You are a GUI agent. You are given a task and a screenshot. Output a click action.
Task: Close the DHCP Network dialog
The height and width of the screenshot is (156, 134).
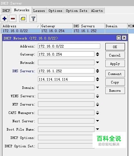tap(124, 38)
